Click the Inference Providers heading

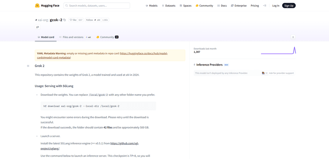click(x=209, y=65)
